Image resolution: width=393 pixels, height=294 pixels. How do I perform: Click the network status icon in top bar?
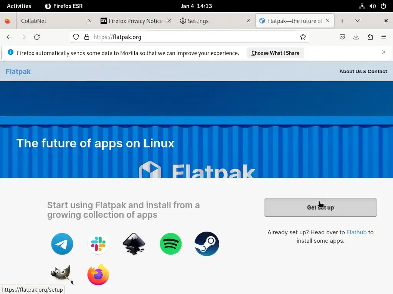[x=362, y=6]
